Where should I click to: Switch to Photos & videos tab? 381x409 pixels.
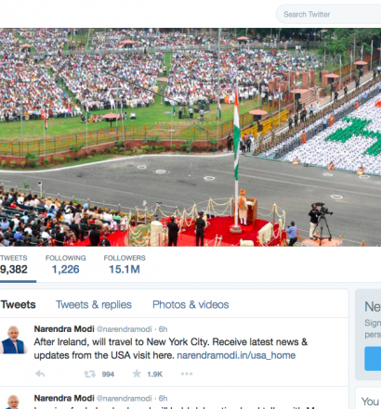(x=190, y=304)
